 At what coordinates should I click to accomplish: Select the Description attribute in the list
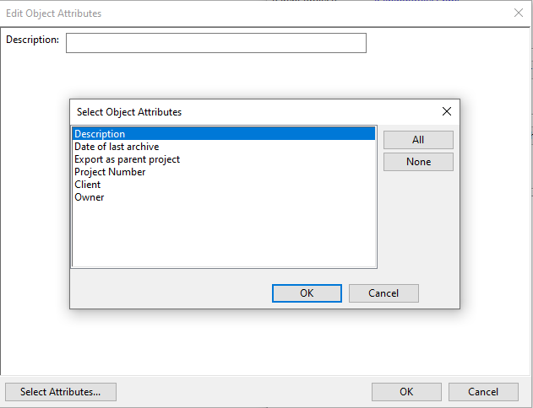[100, 134]
